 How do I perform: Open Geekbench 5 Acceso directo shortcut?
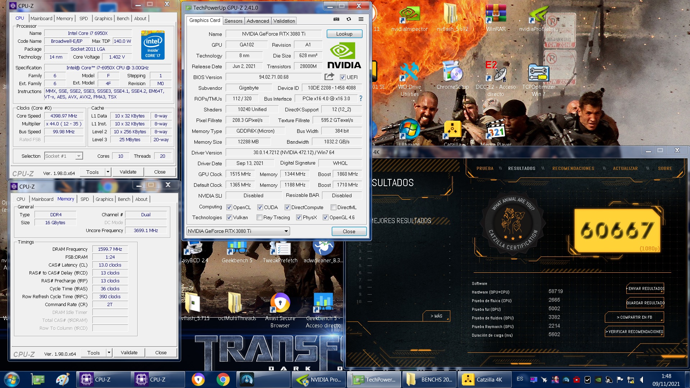(x=323, y=310)
